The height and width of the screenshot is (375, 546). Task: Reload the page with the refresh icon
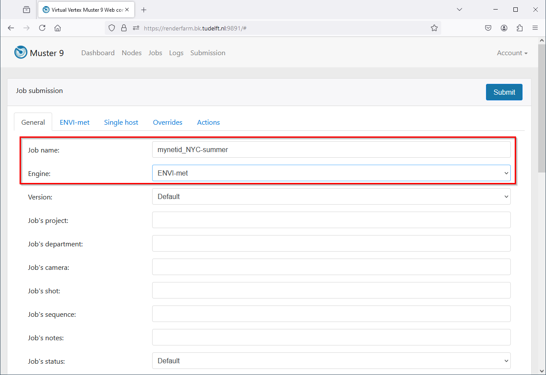[42, 28]
